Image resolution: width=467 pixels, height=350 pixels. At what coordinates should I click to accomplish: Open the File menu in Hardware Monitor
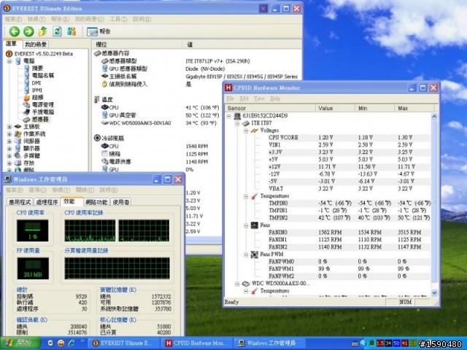(x=231, y=98)
